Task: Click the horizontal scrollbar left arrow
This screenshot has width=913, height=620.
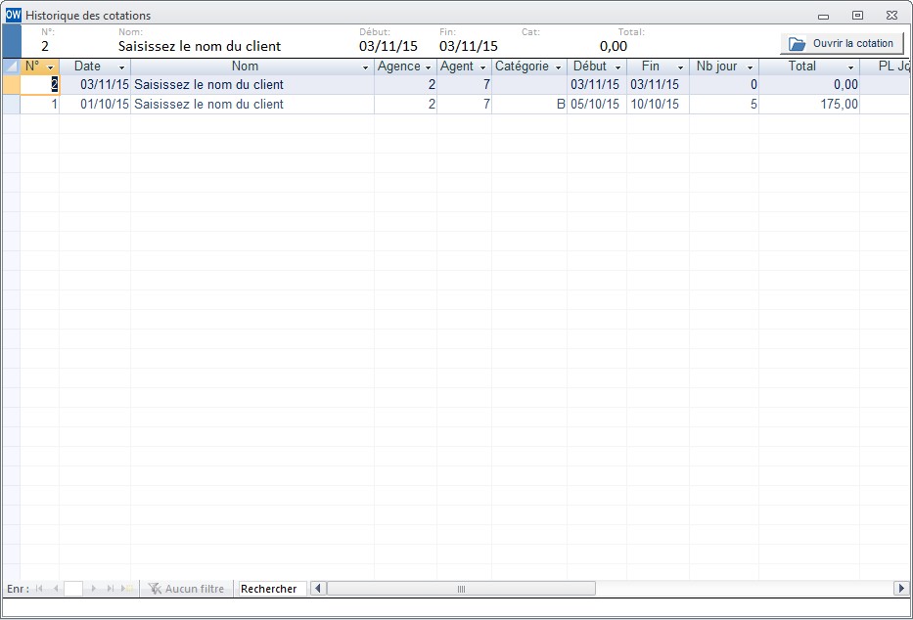Action: pos(318,589)
